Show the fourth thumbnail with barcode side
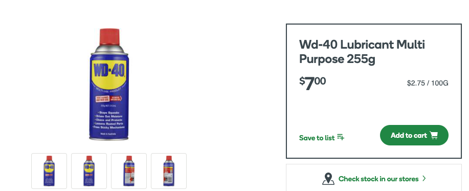The height and width of the screenshot is (191, 469). tap(169, 171)
